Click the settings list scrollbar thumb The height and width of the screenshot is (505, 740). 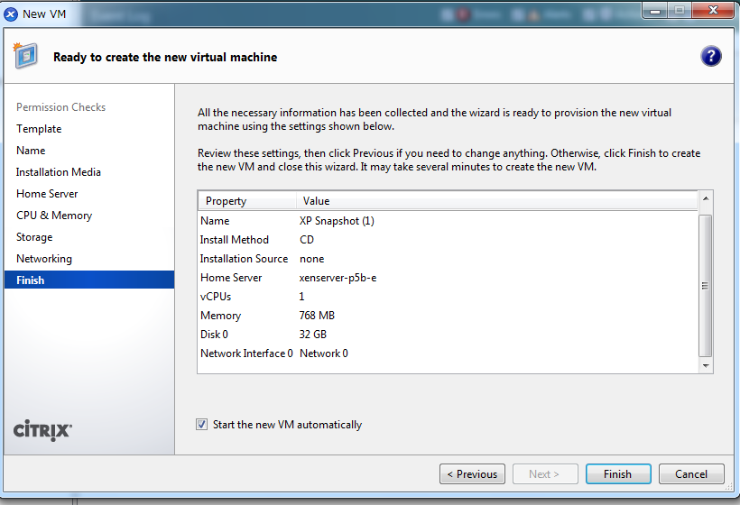pyautogui.click(x=706, y=284)
